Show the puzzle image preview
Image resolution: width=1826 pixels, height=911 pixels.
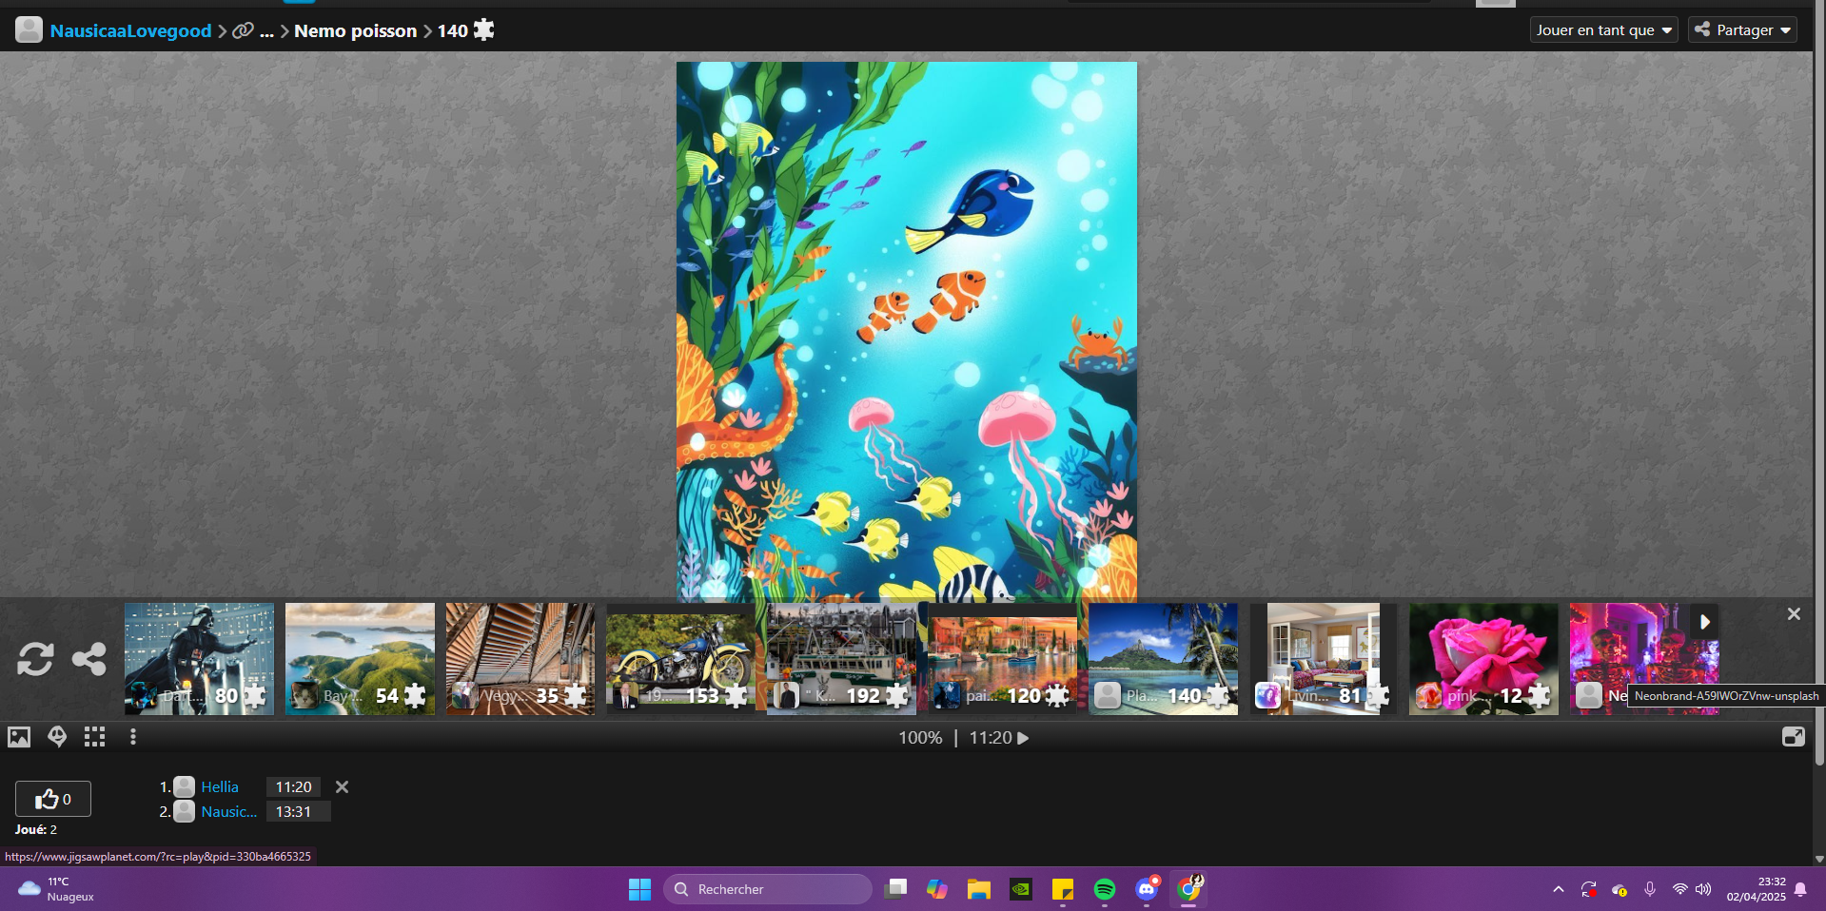click(x=19, y=737)
